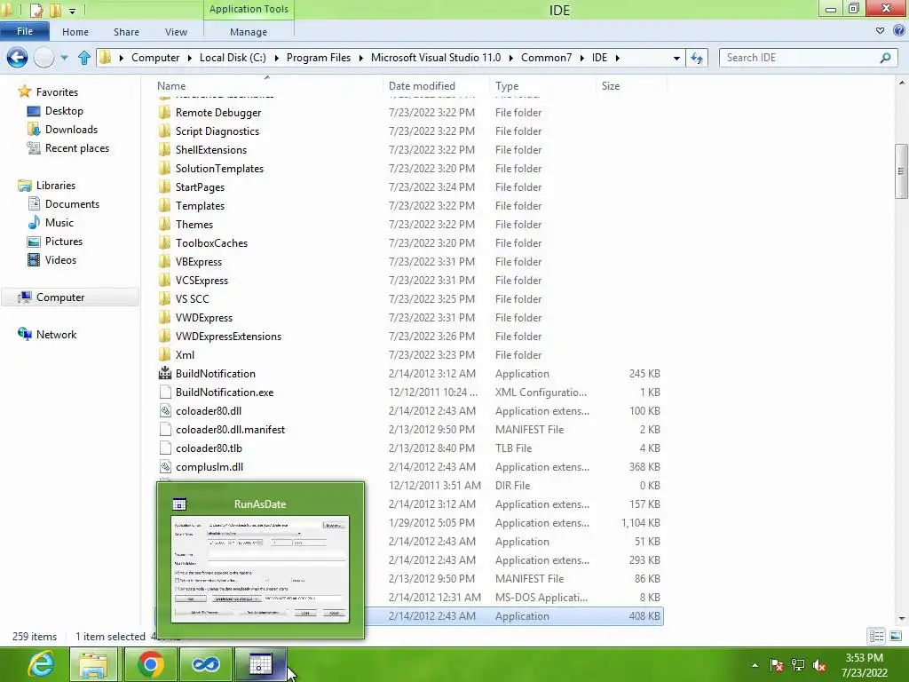
Task: Focus the Search IDE box
Action: coord(808,58)
